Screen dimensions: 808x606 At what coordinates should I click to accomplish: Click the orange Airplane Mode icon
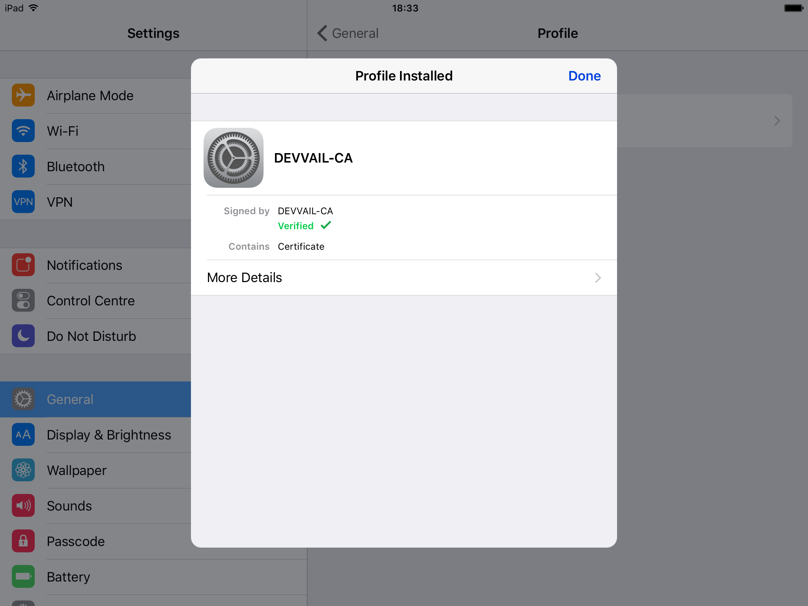click(23, 95)
